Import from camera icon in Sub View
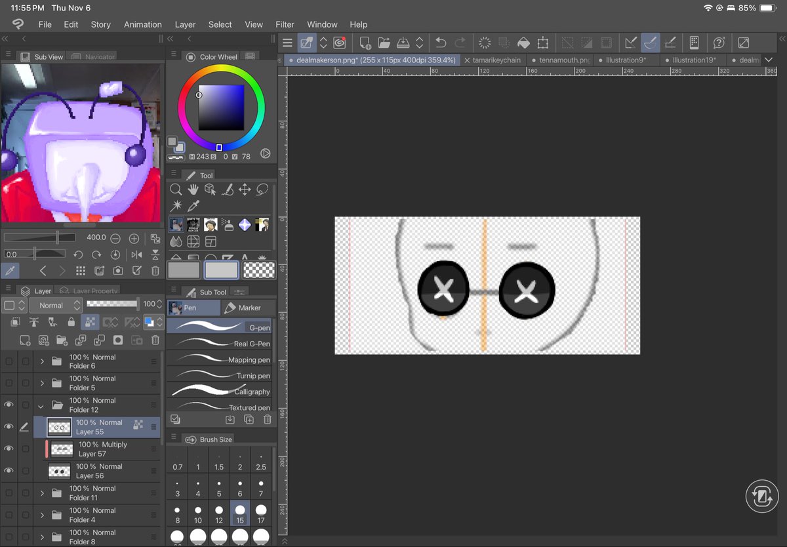The height and width of the screenshot is (547, 787). tap(118, 270)
